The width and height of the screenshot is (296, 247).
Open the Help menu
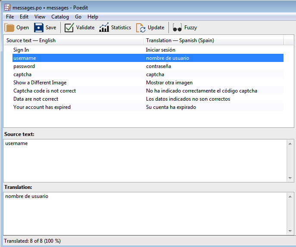point(93,17)
